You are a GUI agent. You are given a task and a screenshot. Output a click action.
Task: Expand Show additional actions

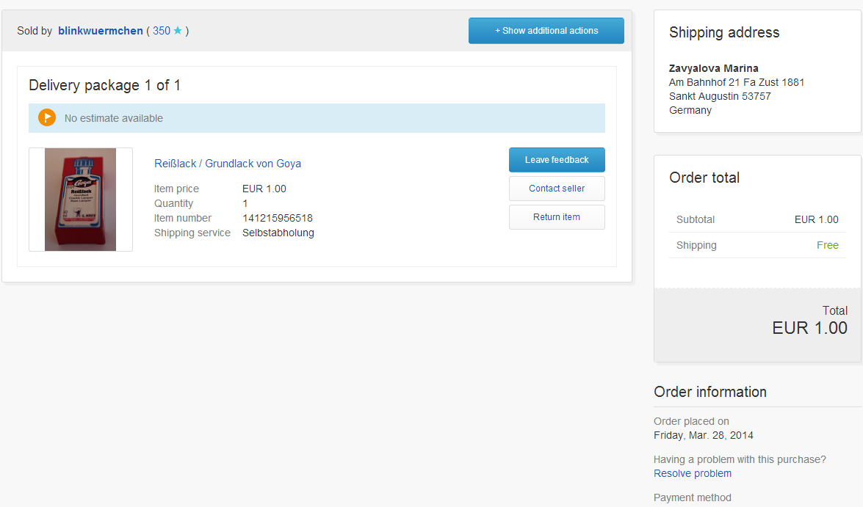coord(546,31)
